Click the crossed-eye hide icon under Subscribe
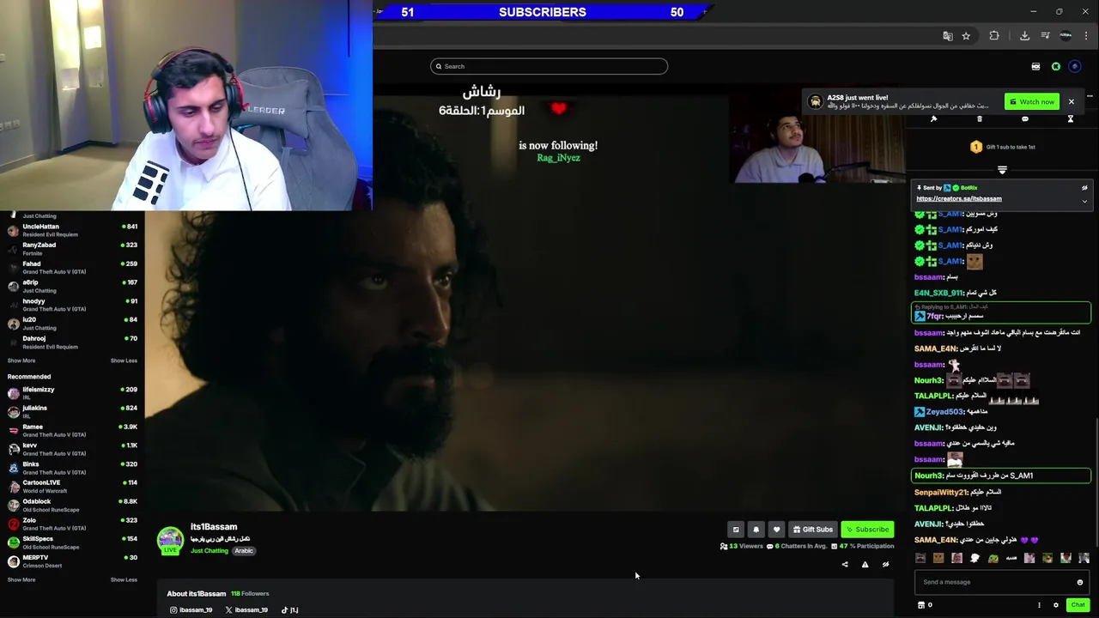Screen dimensions: 1099x618 885,565
